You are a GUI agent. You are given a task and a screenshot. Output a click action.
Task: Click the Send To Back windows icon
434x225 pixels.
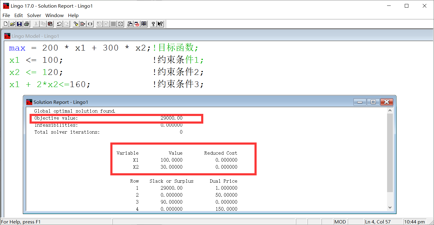coord(130,24)
